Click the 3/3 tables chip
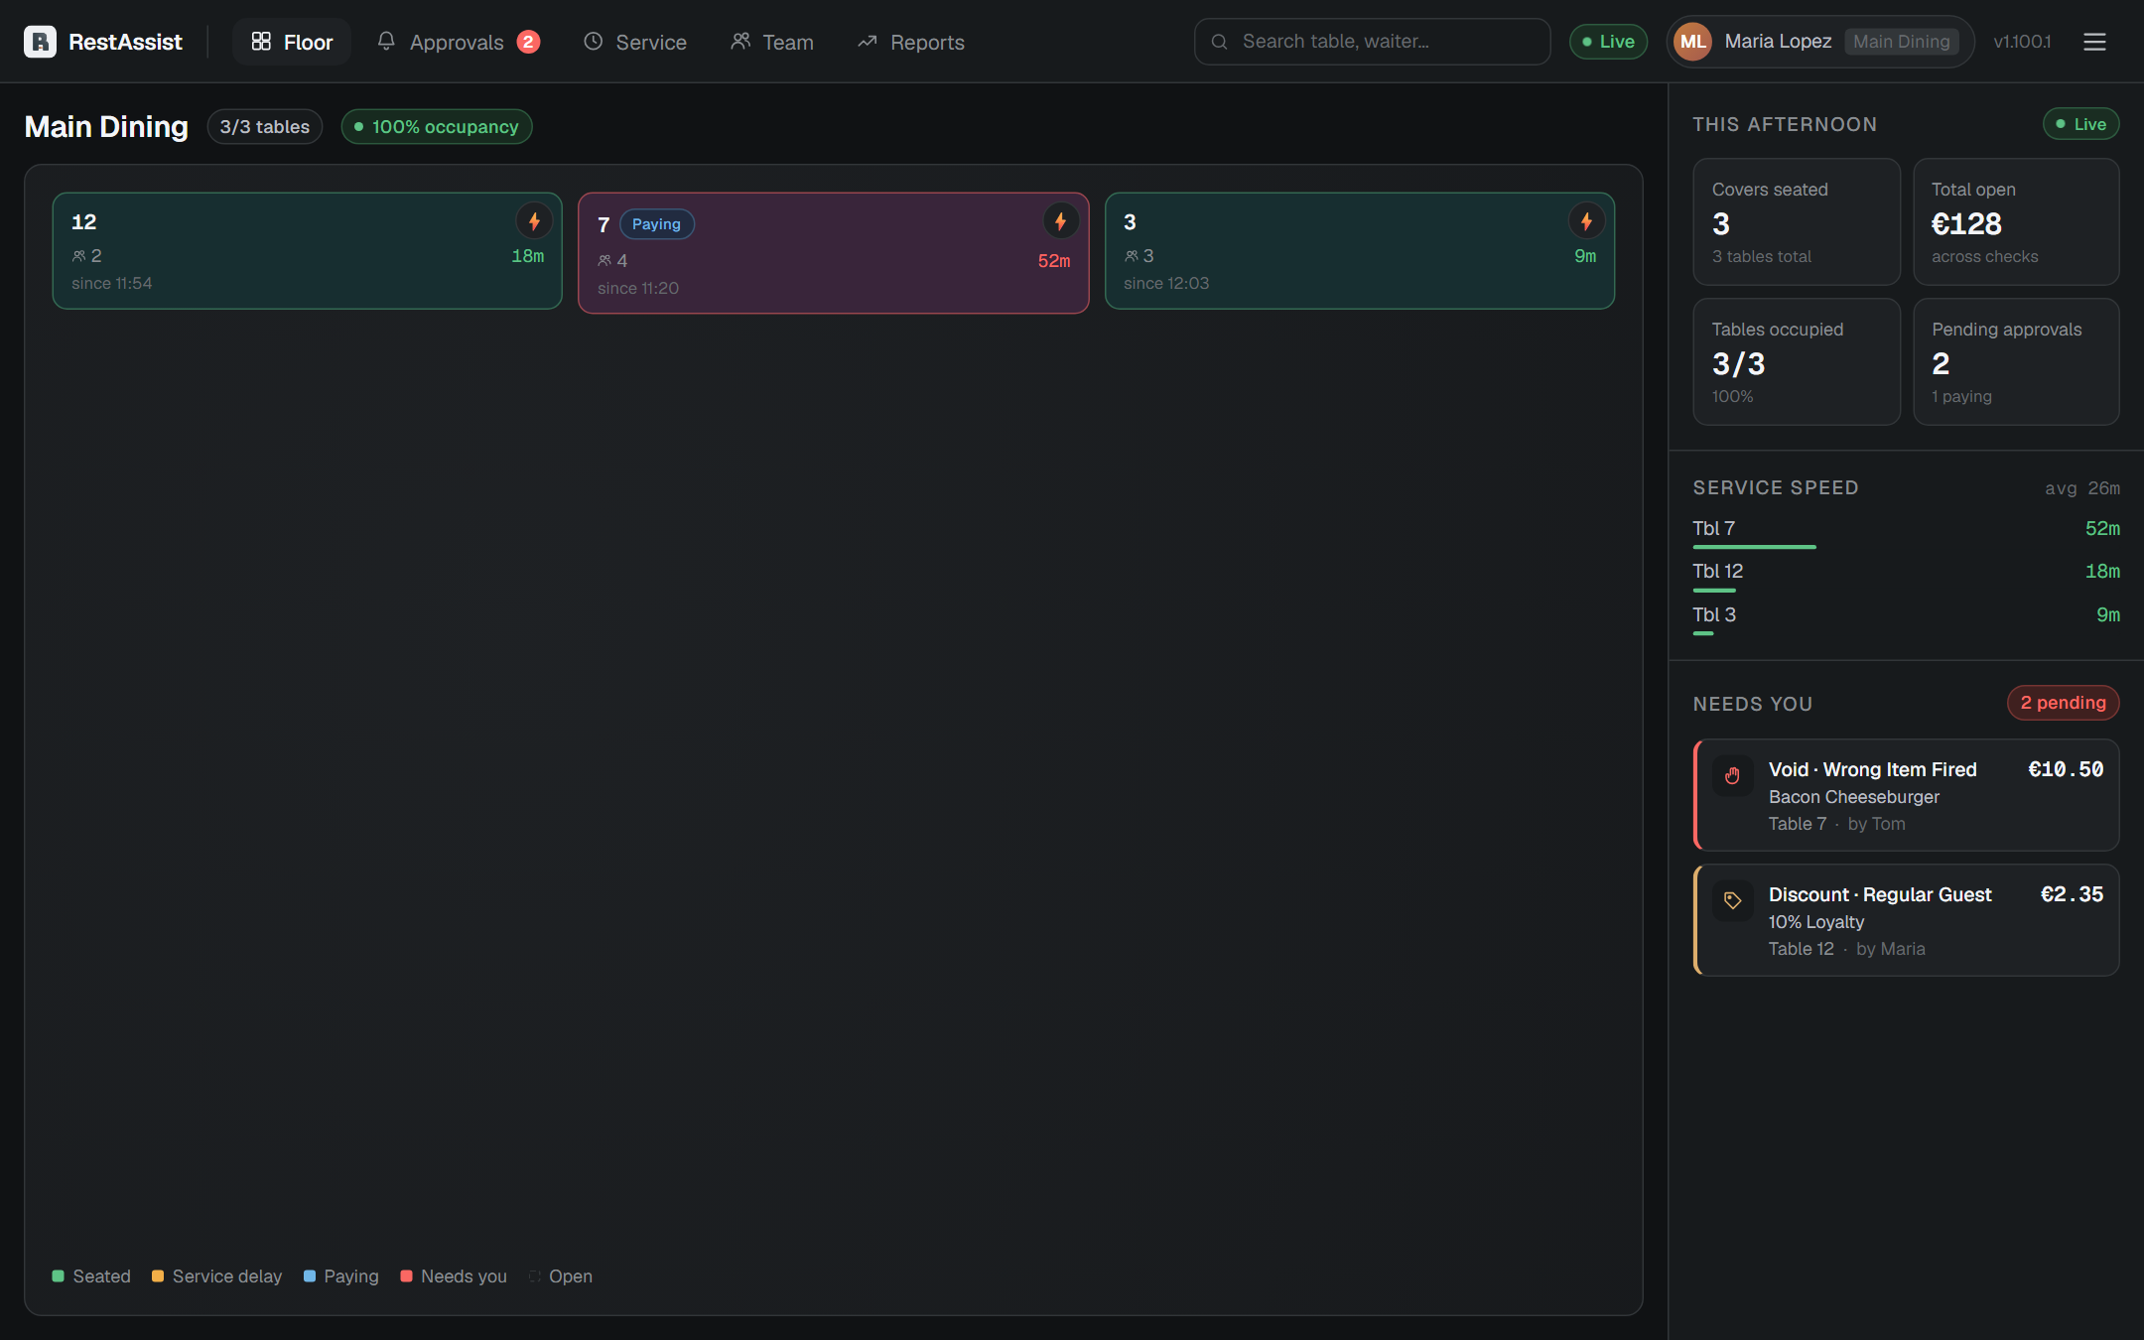Screen dimensions: 2144x1340 [x=265, y=127]
